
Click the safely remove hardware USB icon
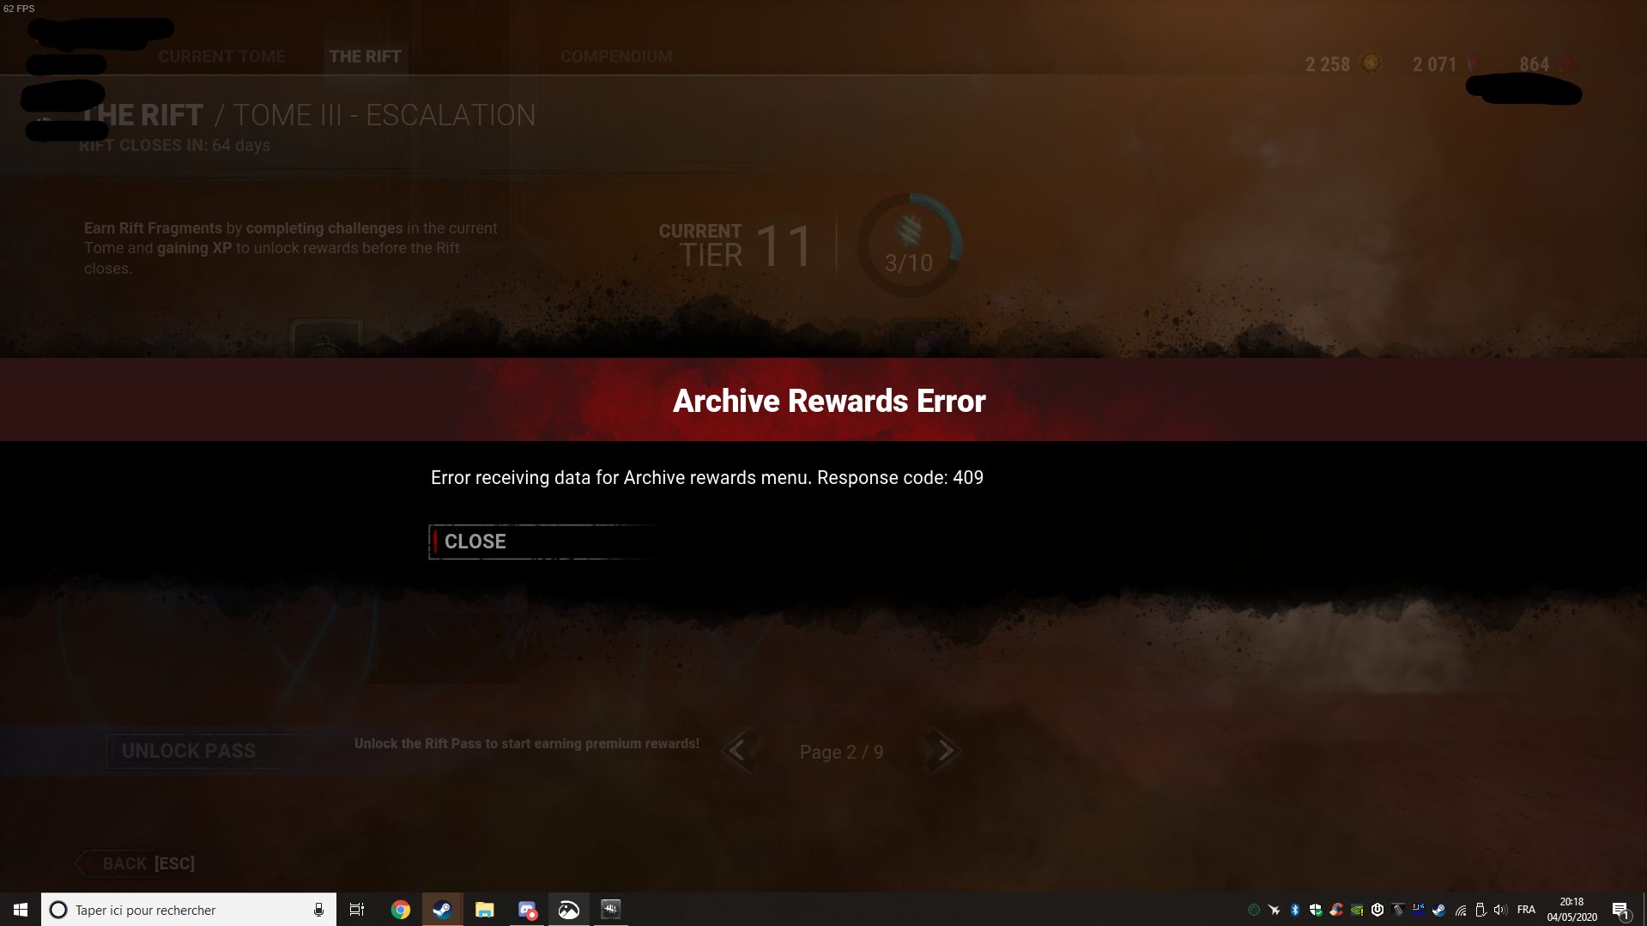pyautogui.click(x=1480, y=910)
